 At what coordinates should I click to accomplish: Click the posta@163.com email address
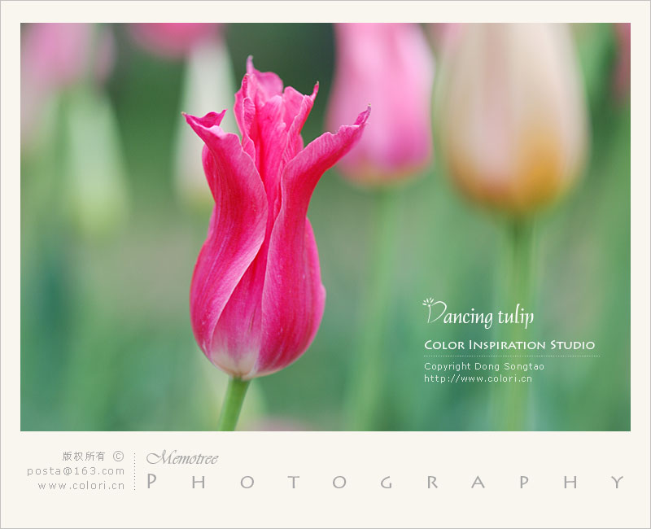[x=76, y=470]
